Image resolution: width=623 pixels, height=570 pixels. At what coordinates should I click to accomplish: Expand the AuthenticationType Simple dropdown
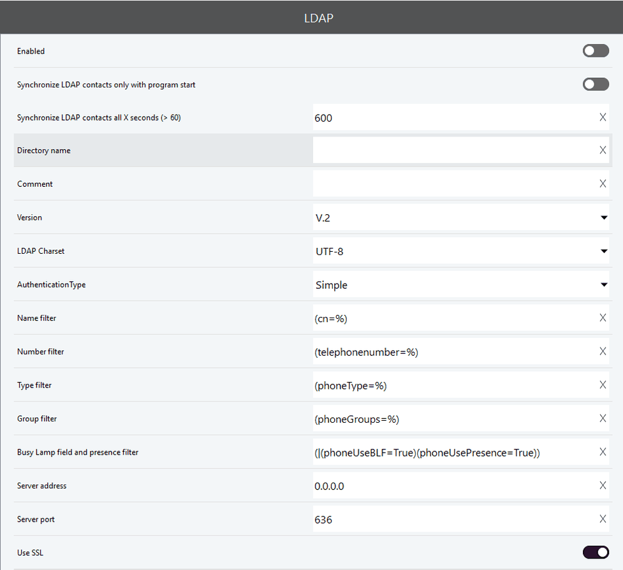pos(461,284)
